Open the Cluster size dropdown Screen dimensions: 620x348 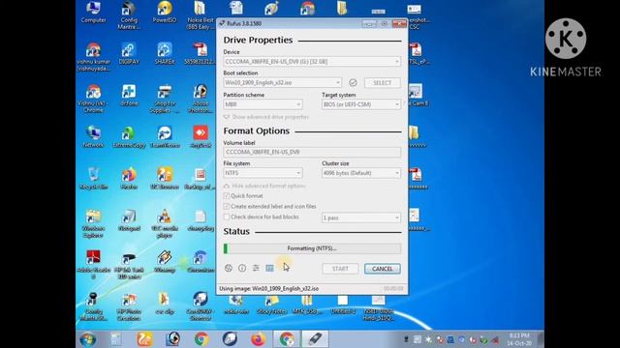(x=361, y=173)
